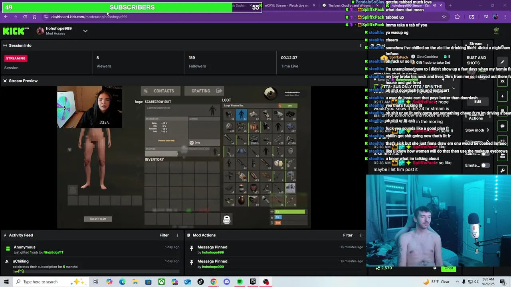Open the Activity Feed Filter
The width and height of the screenshot is (511, 287).
[164, 235]
